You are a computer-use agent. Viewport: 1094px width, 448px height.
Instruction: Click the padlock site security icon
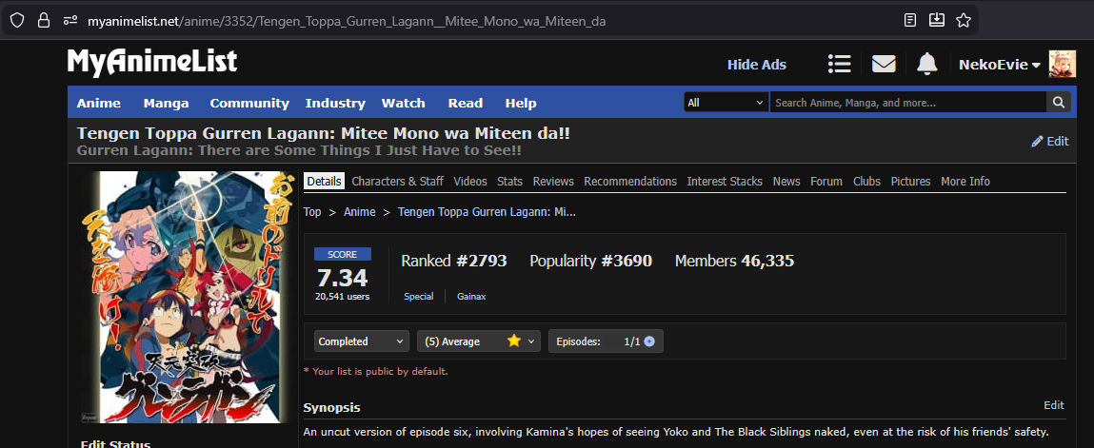(x=43, y=20)
